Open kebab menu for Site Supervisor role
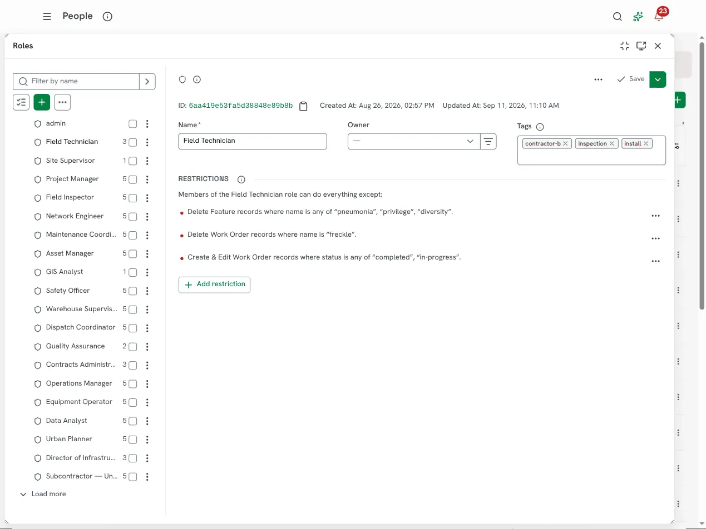 (x=147, y=161)
